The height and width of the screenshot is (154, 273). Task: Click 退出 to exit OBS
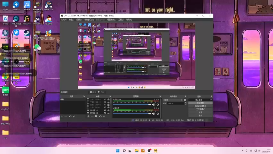point(200,116)
